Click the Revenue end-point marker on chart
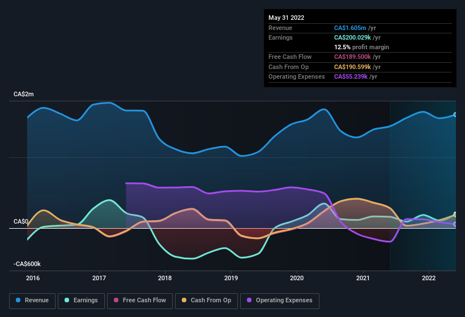Viewport: 465px width, 317px height. click(x=455, y=115)
